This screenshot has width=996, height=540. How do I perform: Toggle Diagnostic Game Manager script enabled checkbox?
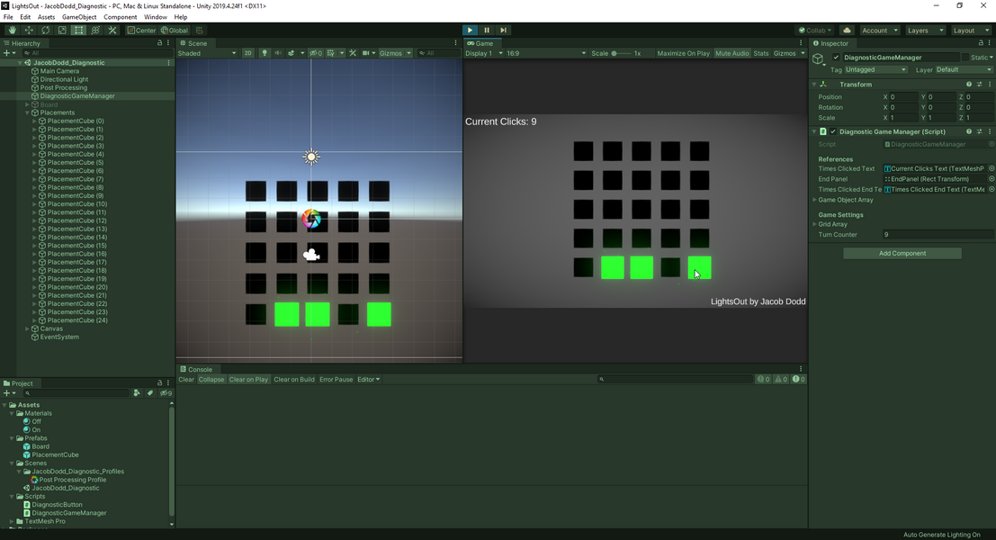pyautogui.click(x=833, y=131)
